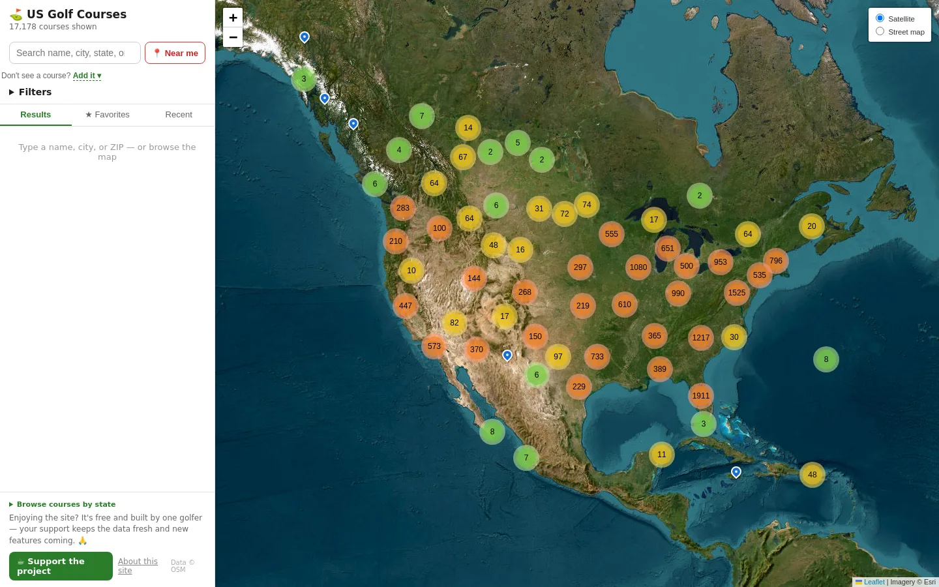Click Support the project button
The height and width of the screenshot is (587, 939).
(x=61, y=566)
